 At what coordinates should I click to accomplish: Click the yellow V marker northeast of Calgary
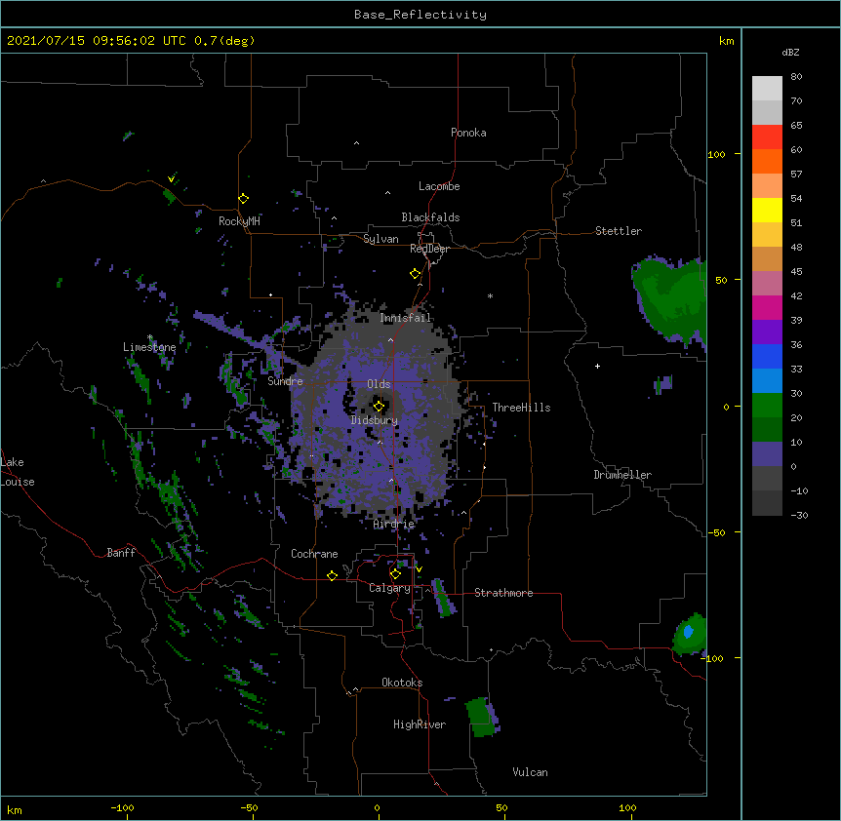click(x=419, y=569)
